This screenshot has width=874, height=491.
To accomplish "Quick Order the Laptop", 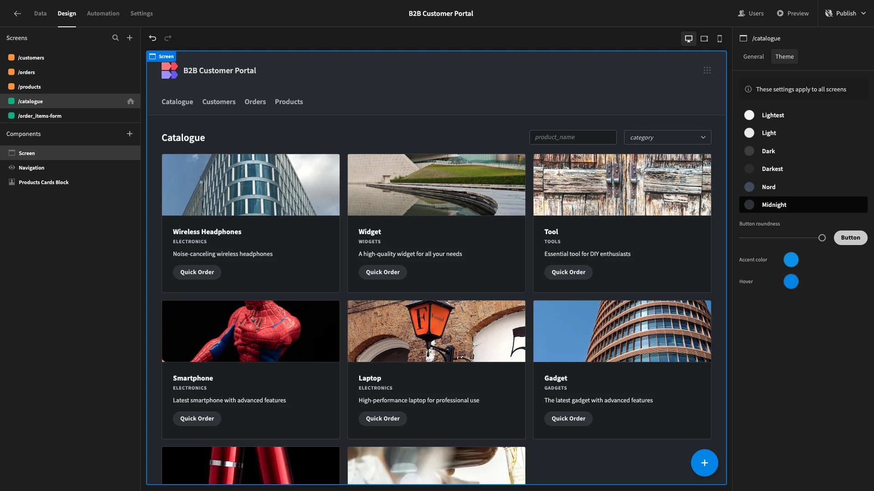I will point(383,418).
